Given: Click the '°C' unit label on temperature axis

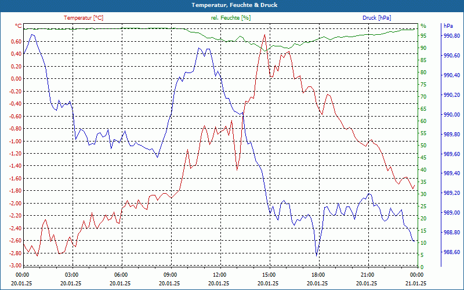Looking at the screenshot, I should [x=19, y=26].
